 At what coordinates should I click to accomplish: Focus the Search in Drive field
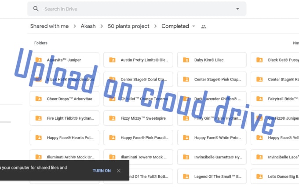(137, 9)
